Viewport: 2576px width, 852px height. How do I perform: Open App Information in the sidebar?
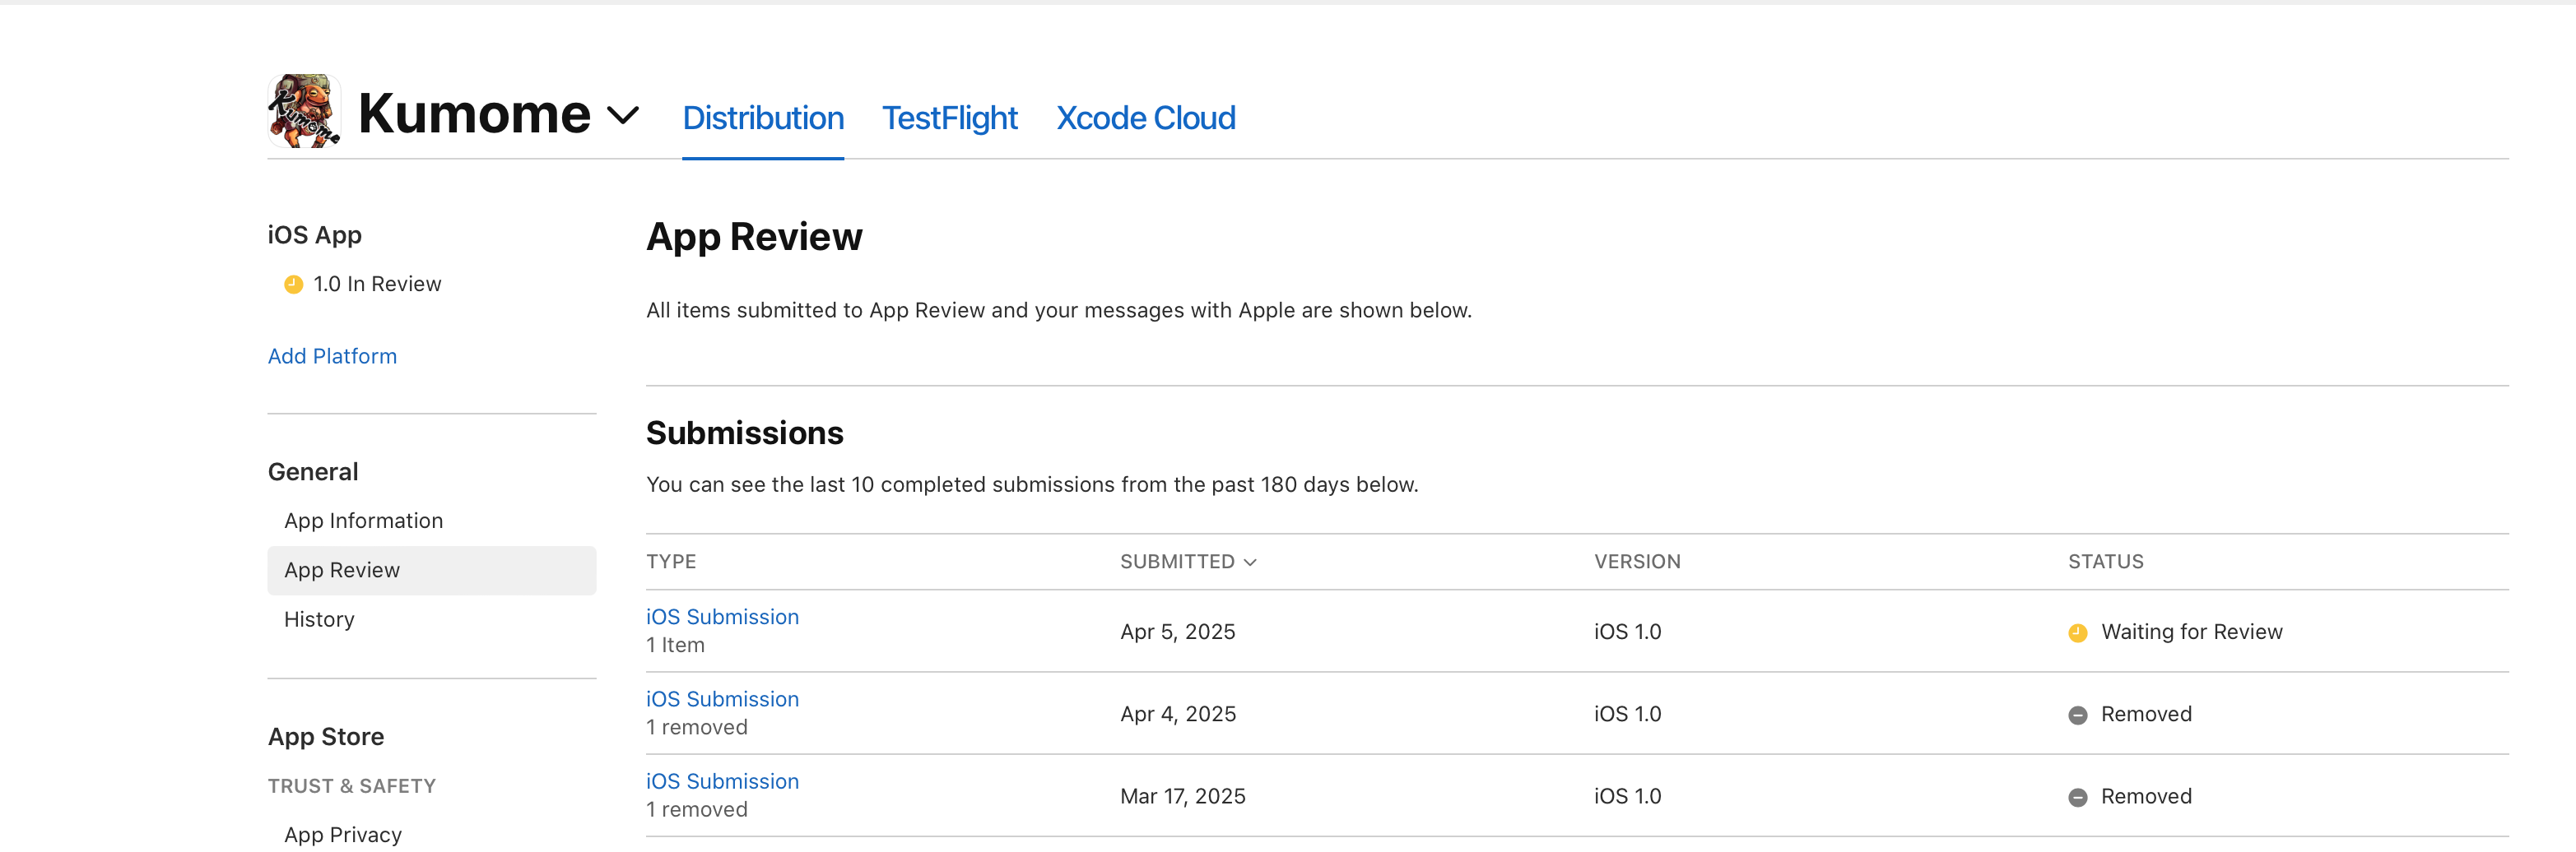click(363, 521)
